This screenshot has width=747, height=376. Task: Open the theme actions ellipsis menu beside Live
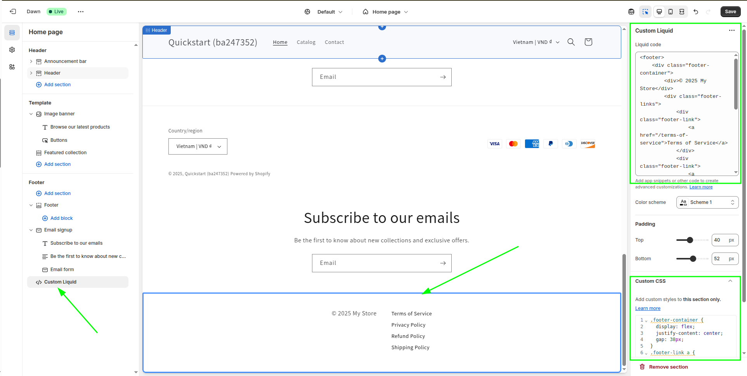coord(81,12)
